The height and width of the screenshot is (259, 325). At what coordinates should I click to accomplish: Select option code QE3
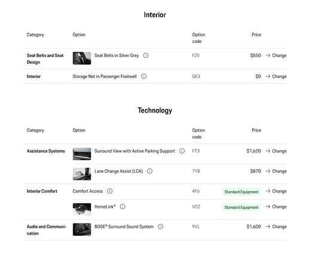pos(196,76)
